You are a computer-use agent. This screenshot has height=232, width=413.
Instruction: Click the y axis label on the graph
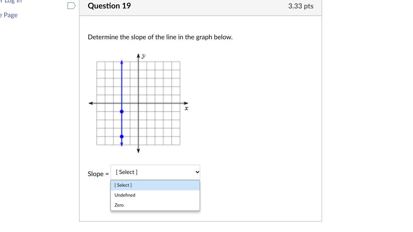143,56
